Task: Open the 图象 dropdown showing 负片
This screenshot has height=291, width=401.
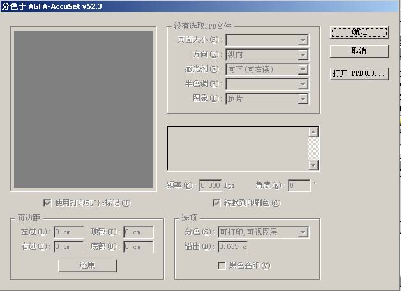Action: (267, 99)
